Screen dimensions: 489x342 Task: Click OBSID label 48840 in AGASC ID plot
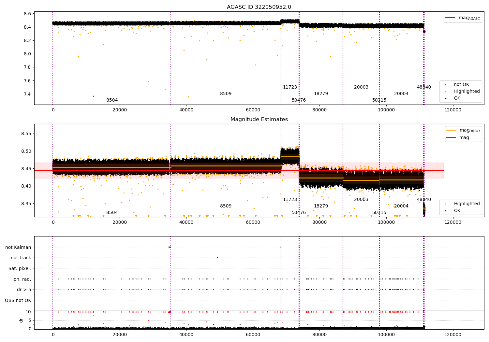click(x=424, y=87)
